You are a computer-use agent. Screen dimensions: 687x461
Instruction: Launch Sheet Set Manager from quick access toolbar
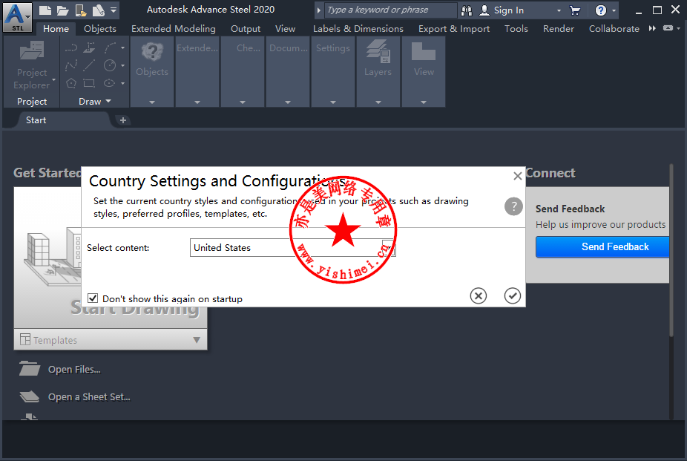[x=99, y=10]
